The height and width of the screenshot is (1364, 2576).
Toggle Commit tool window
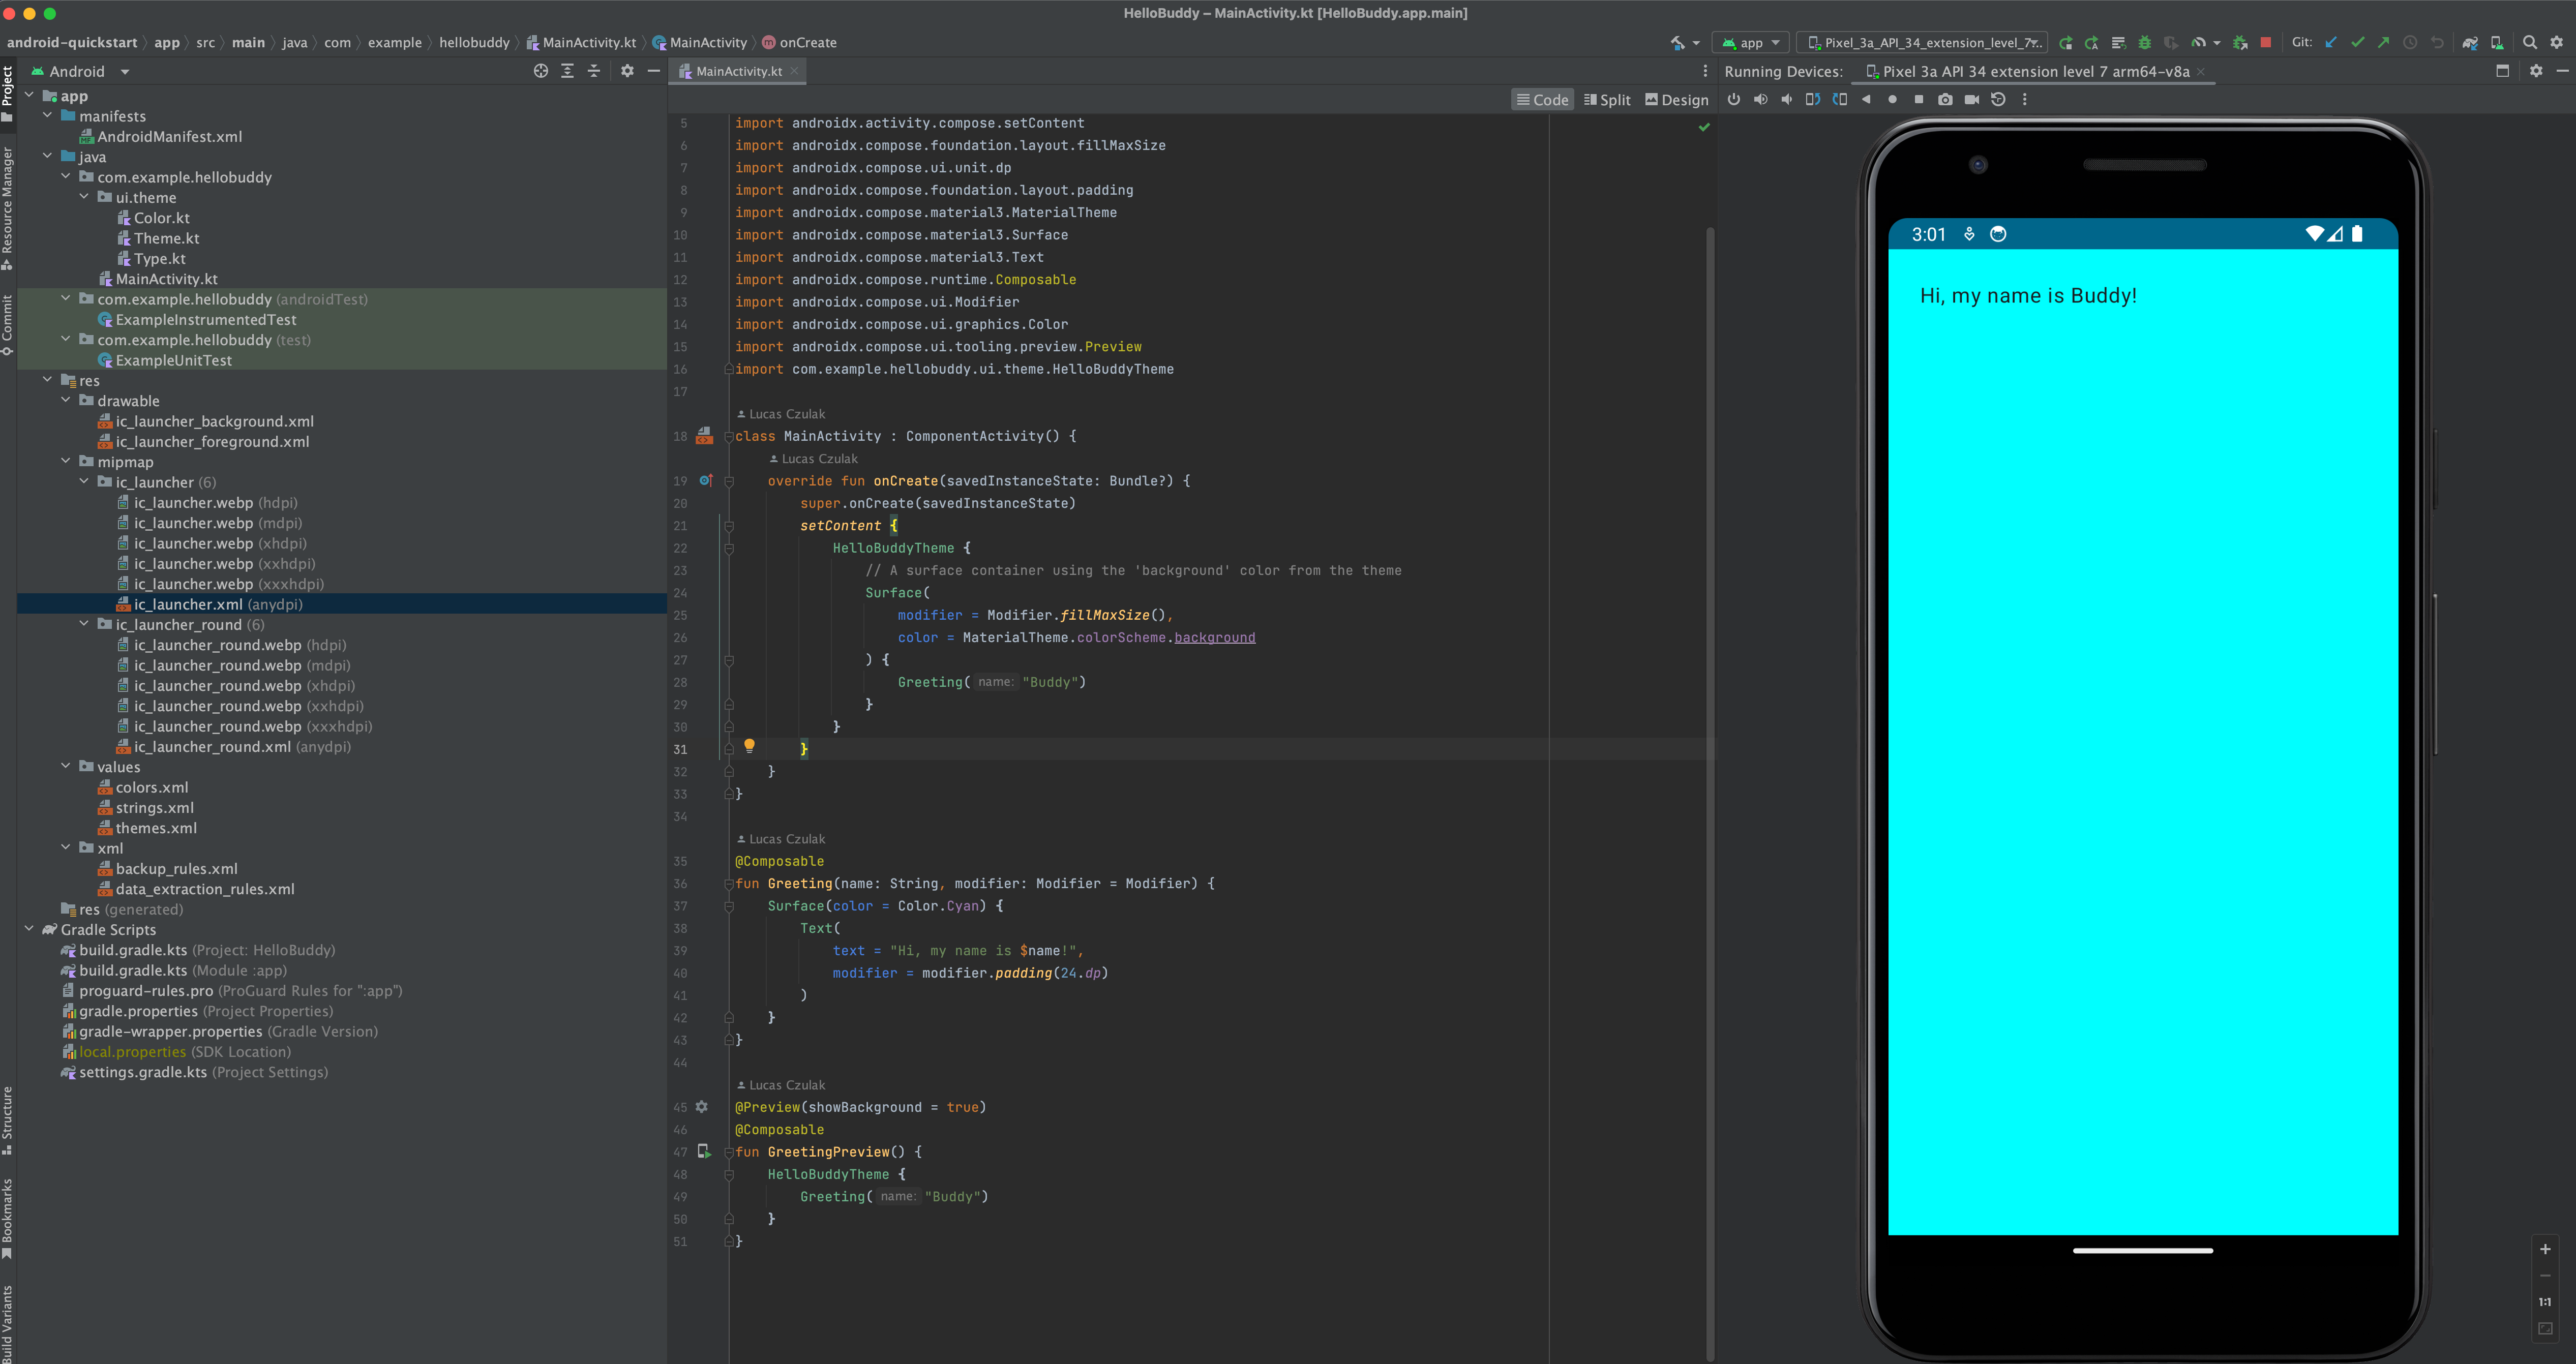(8, 325)
